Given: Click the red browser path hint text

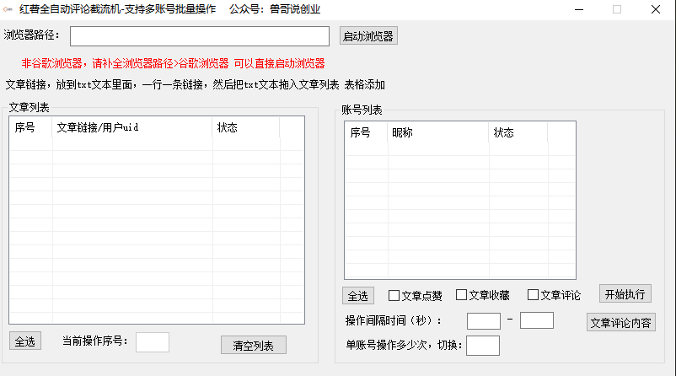Looking at the screenshot, I should point(173,64).
